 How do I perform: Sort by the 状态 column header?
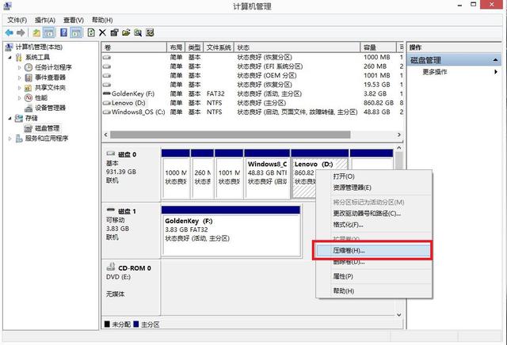[297, 47]
